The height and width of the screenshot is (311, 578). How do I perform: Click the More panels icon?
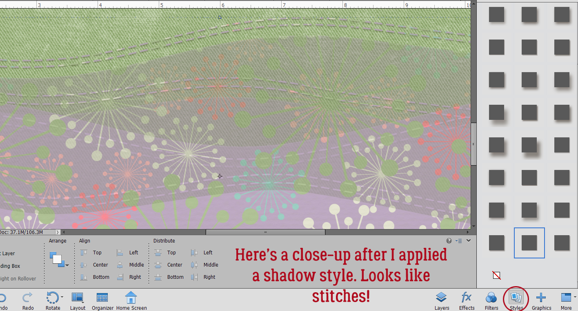(x=566, y=298)
